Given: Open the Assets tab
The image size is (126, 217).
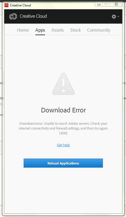Looking at the screenshot, I should [x=58, y=30].
